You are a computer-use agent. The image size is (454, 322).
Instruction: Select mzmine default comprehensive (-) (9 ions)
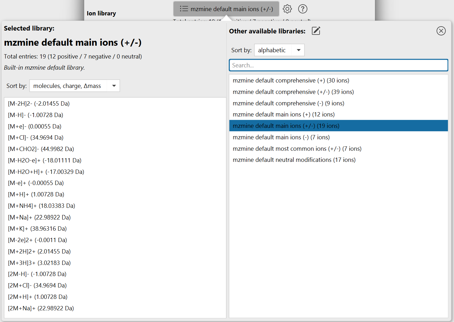click(x=338, y=103)
